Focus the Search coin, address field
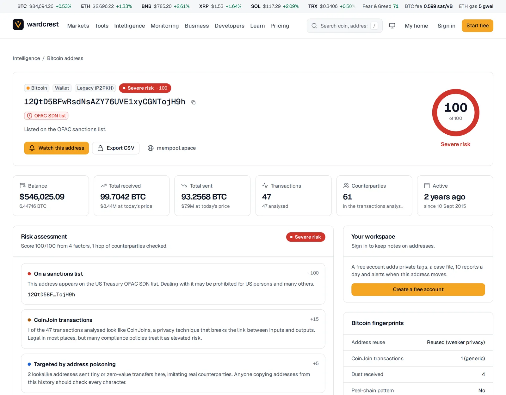 pos(344,26)
